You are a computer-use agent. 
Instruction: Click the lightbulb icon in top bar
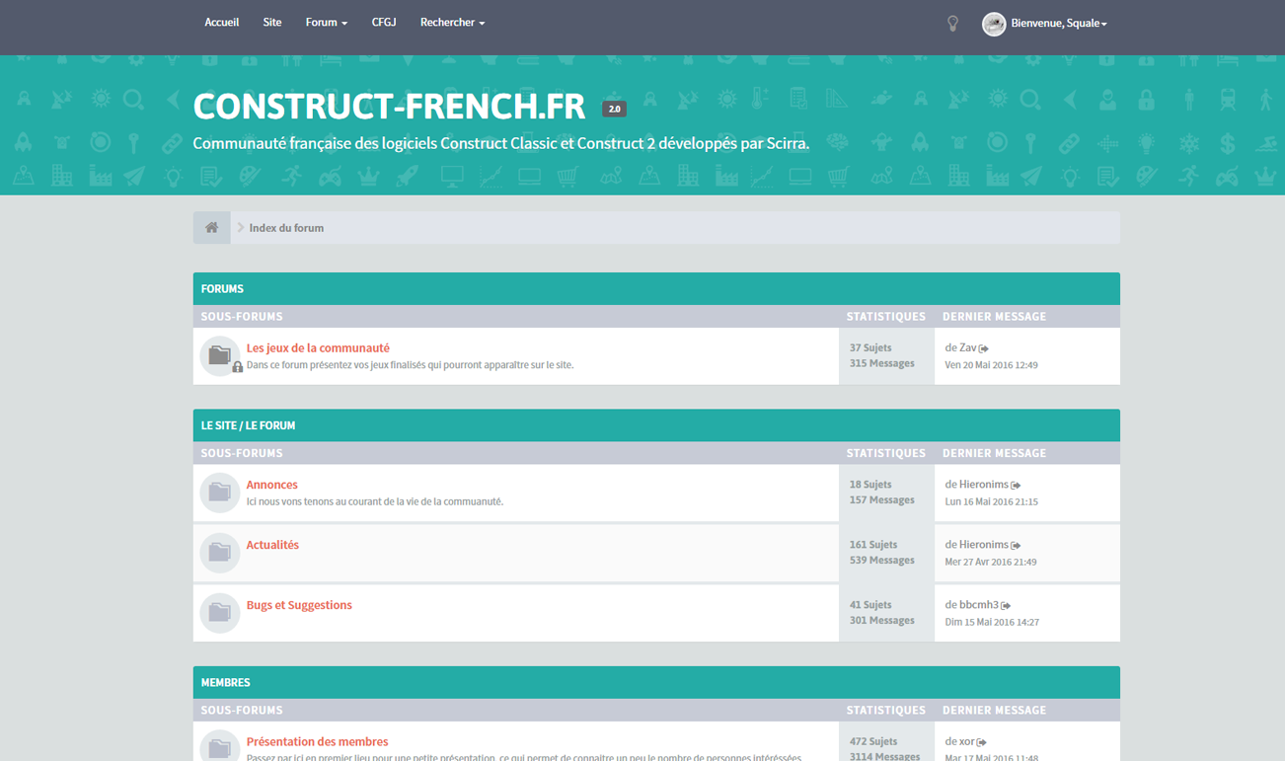click(952, 24)
